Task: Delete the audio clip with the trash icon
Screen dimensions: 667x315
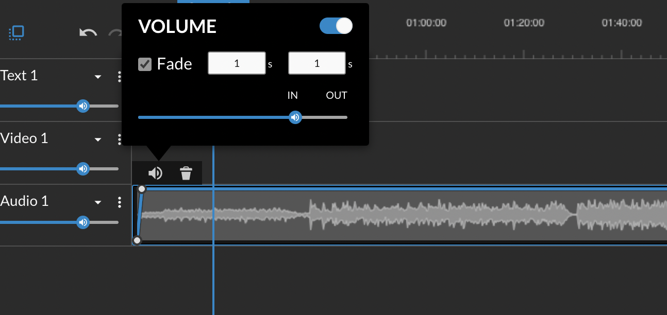Action: [x=185, y=173]
